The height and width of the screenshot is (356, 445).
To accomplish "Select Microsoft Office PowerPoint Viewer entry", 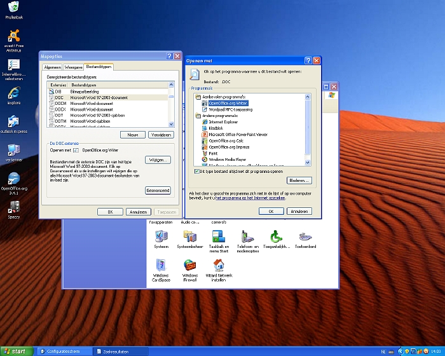I will [238, 135].
